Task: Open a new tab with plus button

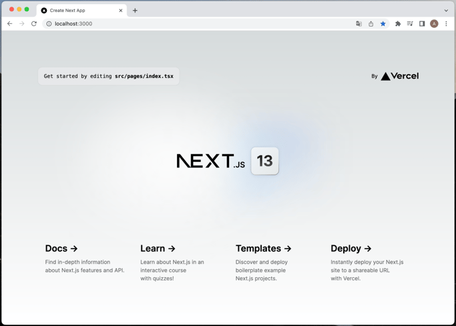Action: pos(135,11)
